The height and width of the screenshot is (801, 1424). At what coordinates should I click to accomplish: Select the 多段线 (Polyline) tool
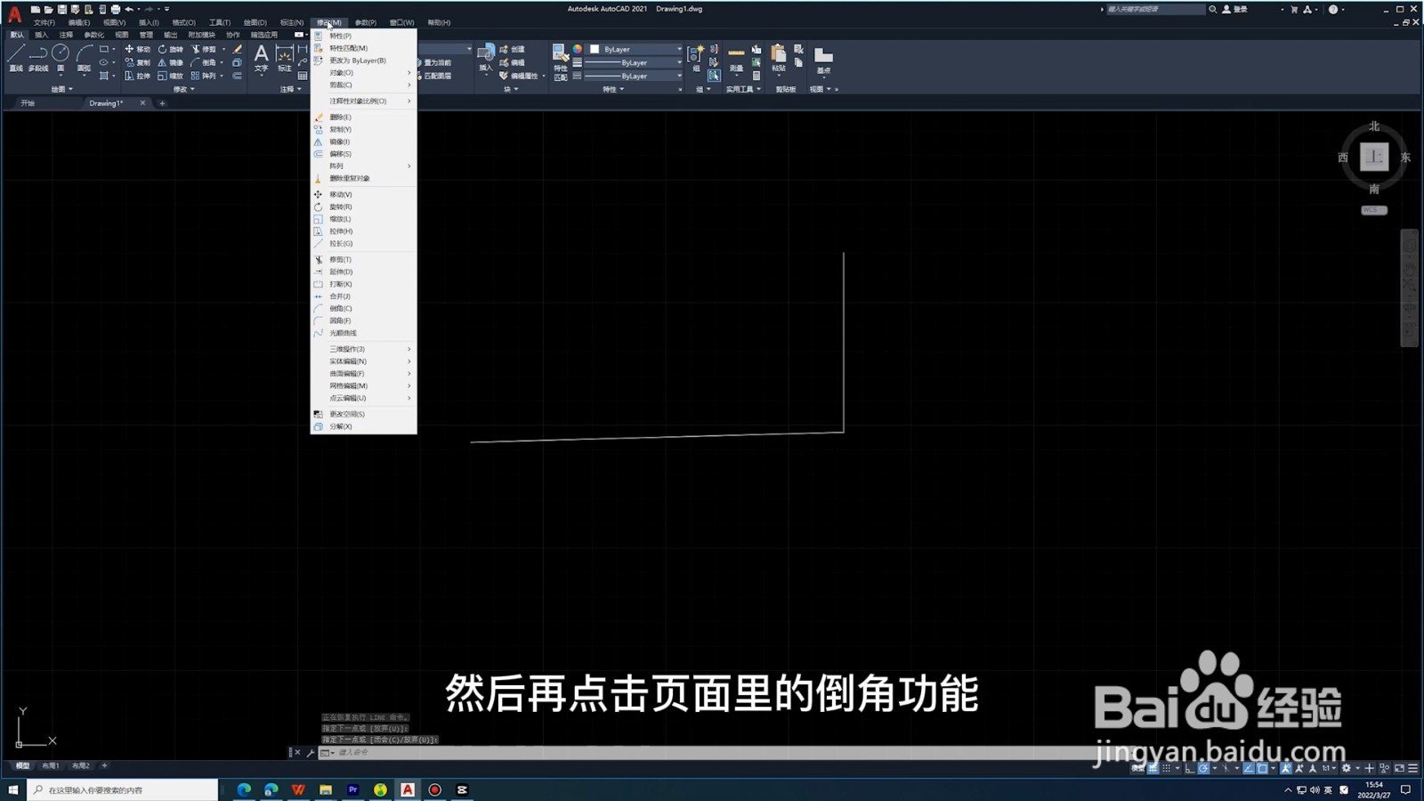[37, 56]
